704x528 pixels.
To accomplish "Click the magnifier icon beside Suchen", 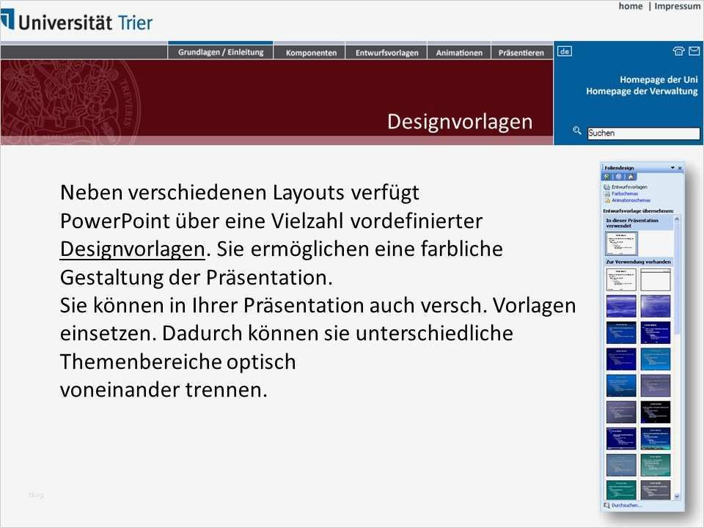I will click(577, 130).
